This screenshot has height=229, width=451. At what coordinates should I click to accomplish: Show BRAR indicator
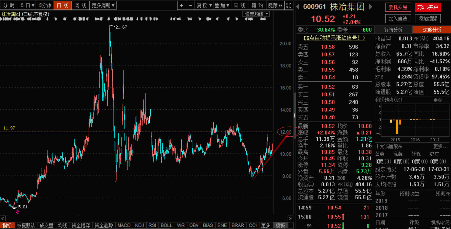pos(238,225)
